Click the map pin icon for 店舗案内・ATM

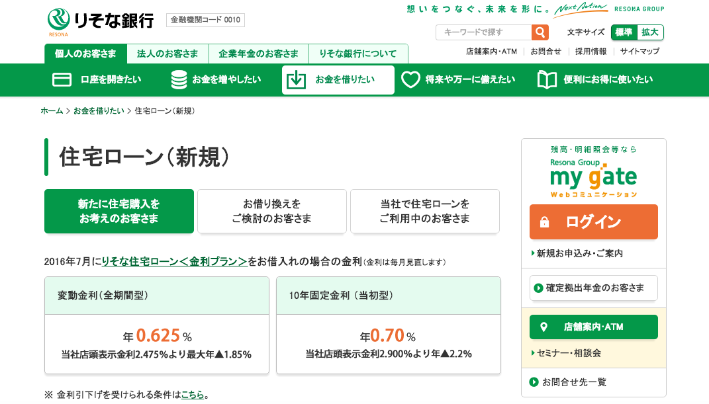(x=544, y=327)
